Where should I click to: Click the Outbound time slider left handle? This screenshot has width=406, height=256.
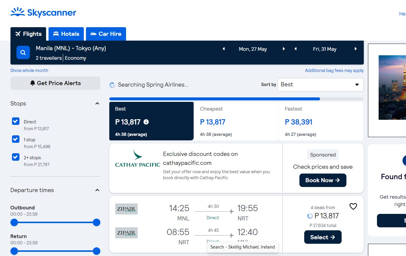pyautogui.click(x=14, y=223)
